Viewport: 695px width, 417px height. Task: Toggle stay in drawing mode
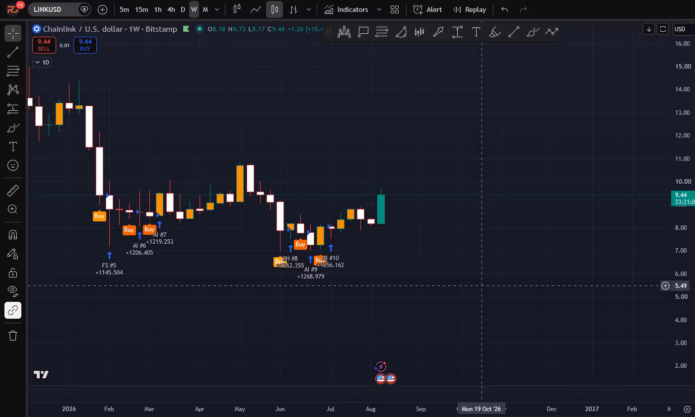[13, 254]
